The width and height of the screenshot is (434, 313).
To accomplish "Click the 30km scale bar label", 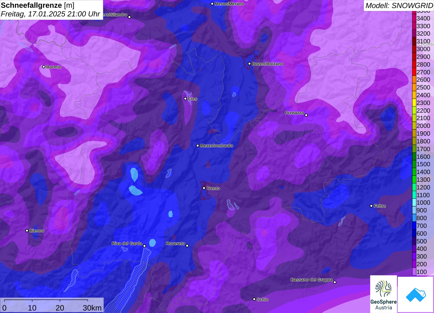I will click(92, 308).
